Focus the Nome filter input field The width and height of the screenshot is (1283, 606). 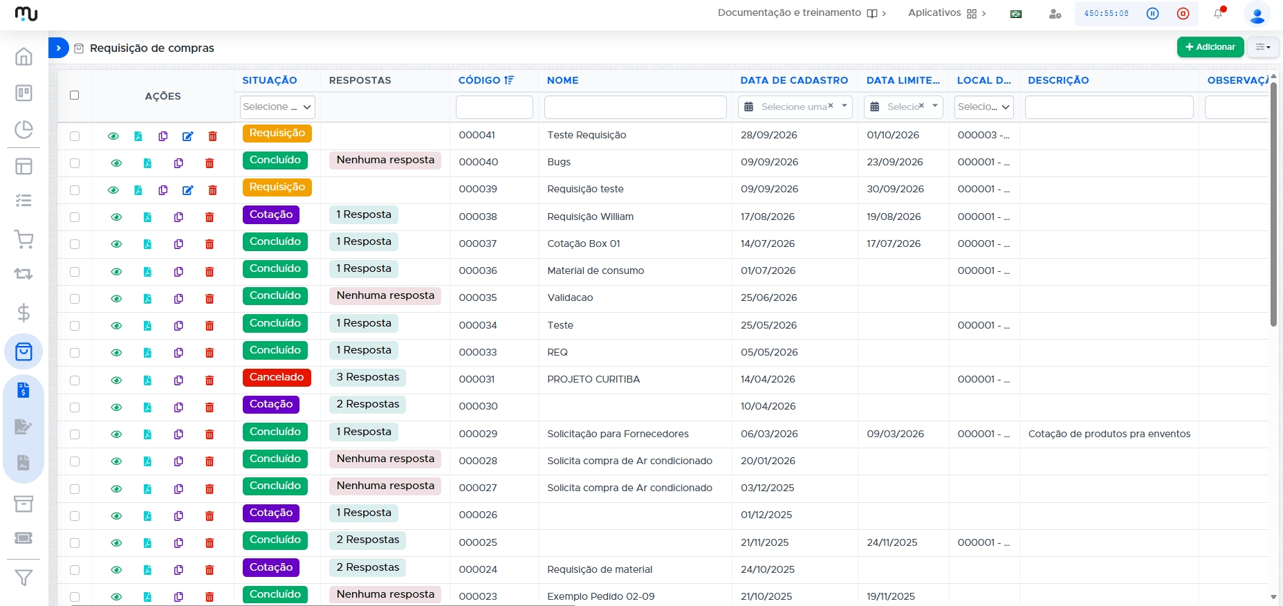[636, 107]
